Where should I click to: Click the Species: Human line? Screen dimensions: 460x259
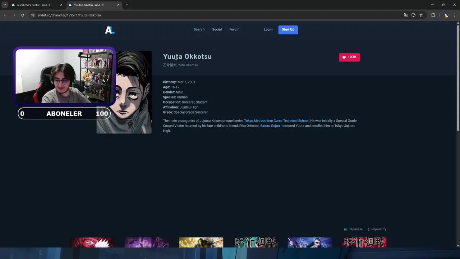175,97
